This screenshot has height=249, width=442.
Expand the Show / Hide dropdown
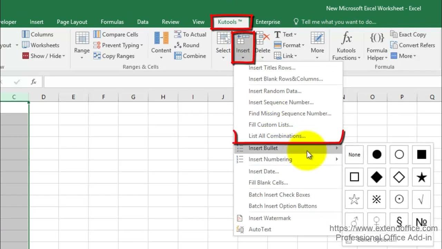[x=44, y=56]
